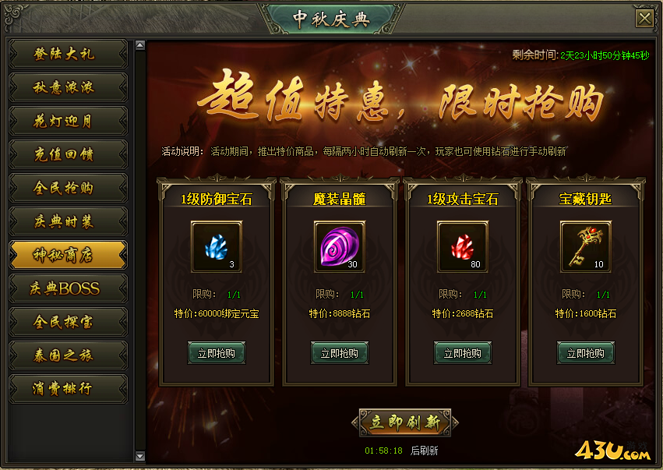This screenshot has height=470, width=663.
Task: Click the 立即刷新 refresh button
Action: pos(405,422)
